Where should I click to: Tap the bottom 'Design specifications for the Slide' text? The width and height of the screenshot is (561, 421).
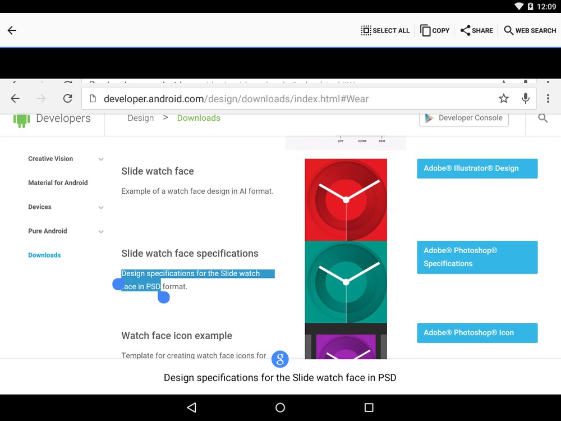pos(280,378)
